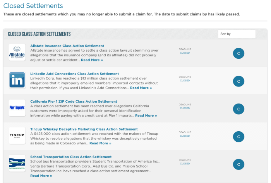
Task: Open Tincup Whiskey Deceptive Marketing Settlement link
Action: (84, 129)
